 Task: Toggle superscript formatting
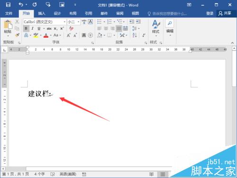tap(62, 28)
